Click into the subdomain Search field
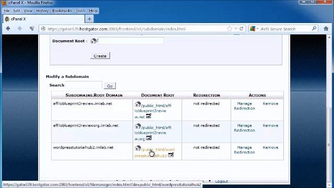Screen dimensions: 334x188 83,85
